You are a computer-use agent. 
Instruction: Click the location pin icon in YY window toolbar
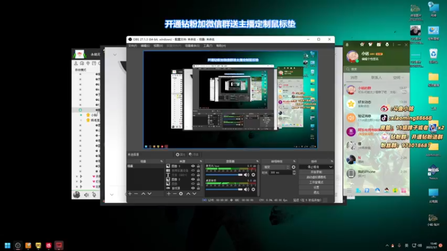[x=88, y=63]
